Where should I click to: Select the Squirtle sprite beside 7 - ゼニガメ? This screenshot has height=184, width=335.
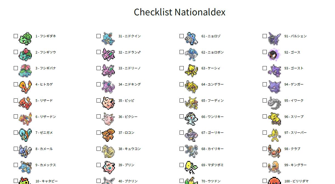25,135
